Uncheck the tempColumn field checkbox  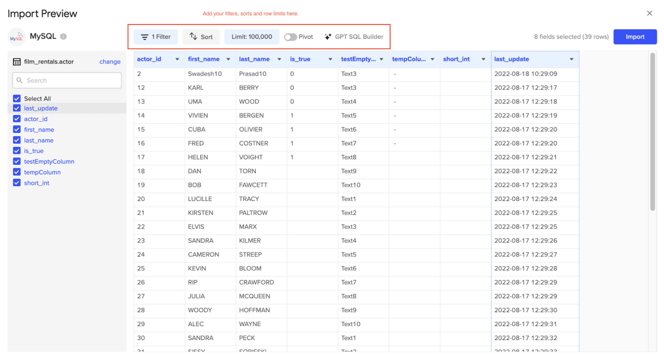tap(17, 172)
